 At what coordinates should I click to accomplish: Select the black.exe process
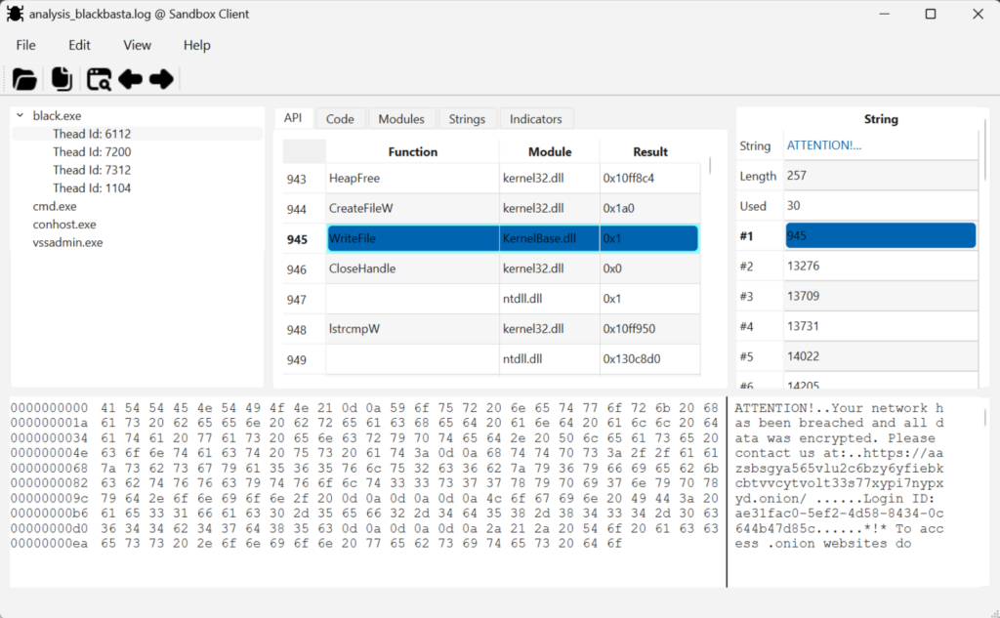click(x=57, y=115)
